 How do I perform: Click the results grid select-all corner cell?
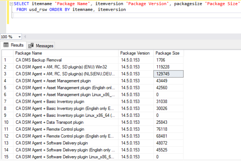click(x=7, y=53)
